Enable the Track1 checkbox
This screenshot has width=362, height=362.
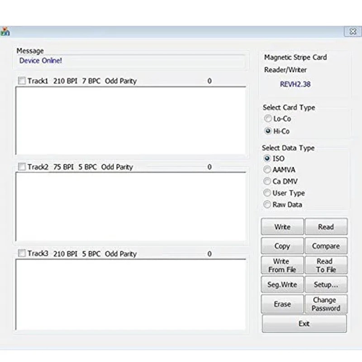click(22, 81)
